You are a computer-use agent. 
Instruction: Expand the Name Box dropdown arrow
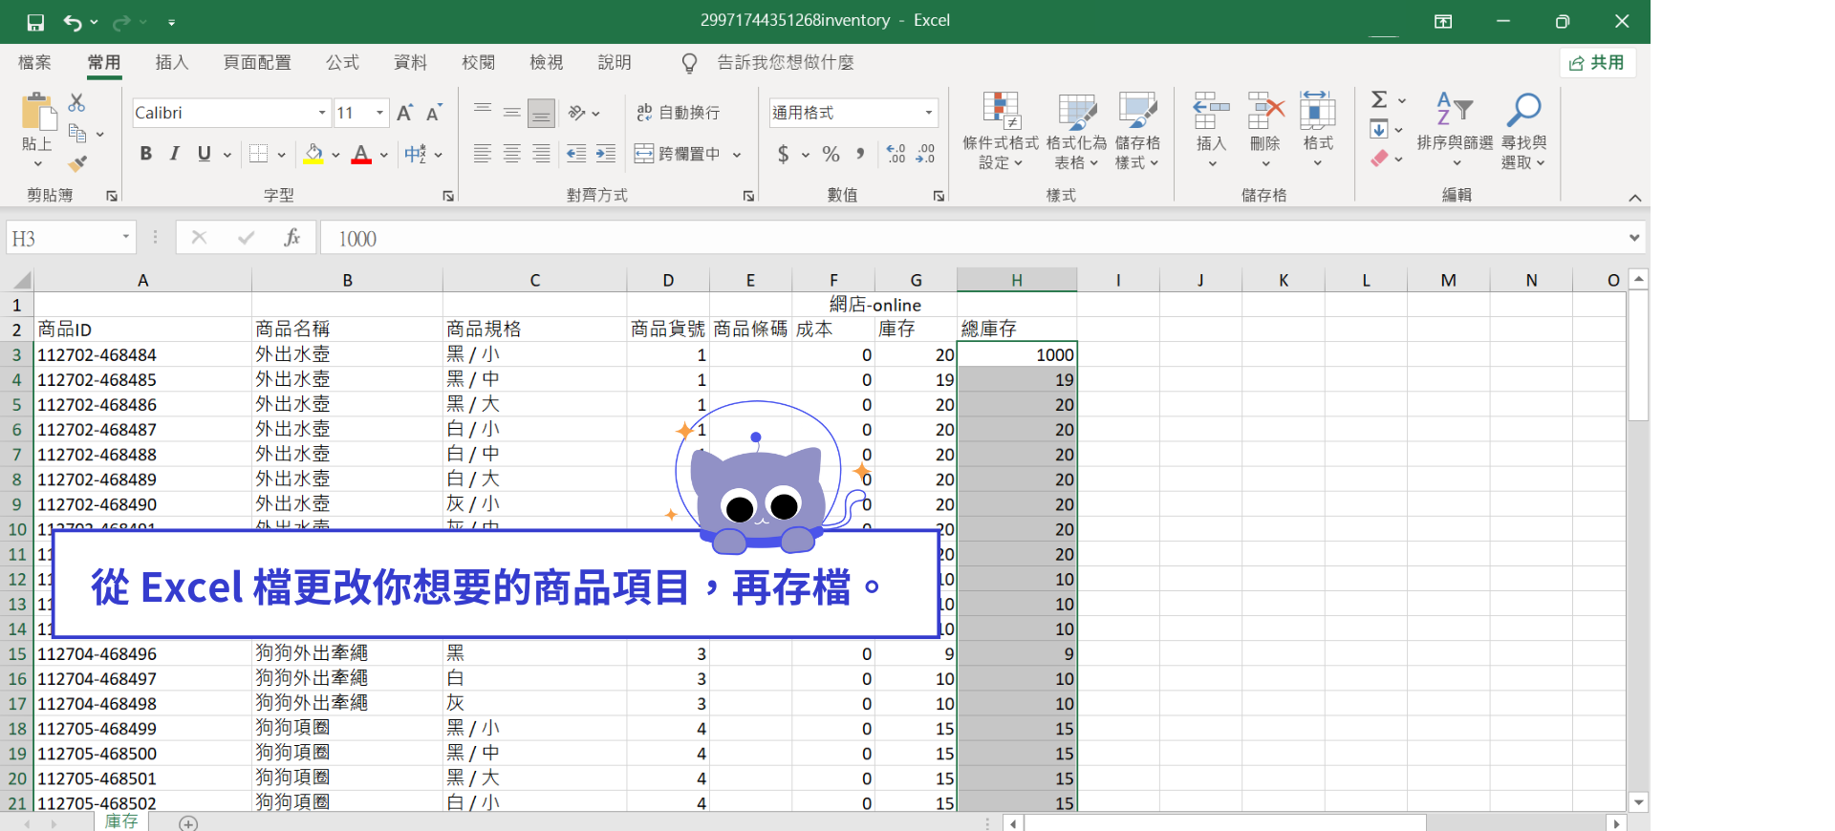click(125, 237)
